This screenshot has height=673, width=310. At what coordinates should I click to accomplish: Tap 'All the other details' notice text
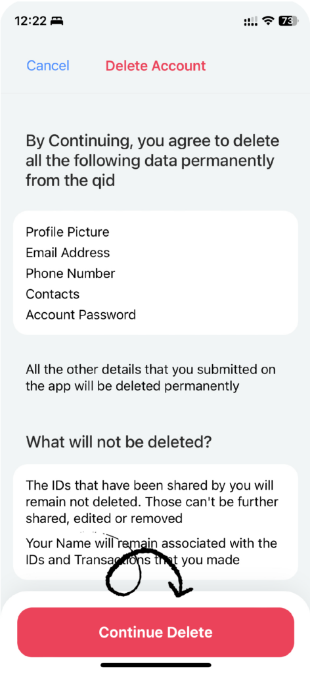(150, 377)
